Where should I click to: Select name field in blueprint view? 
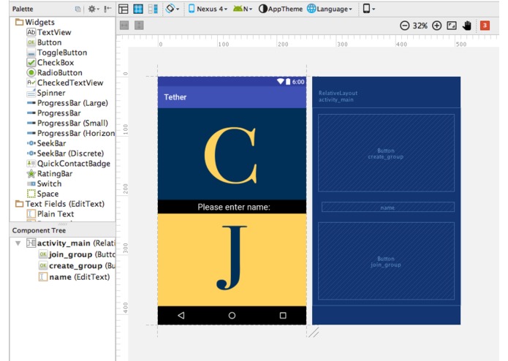click(x=388, y=208)
